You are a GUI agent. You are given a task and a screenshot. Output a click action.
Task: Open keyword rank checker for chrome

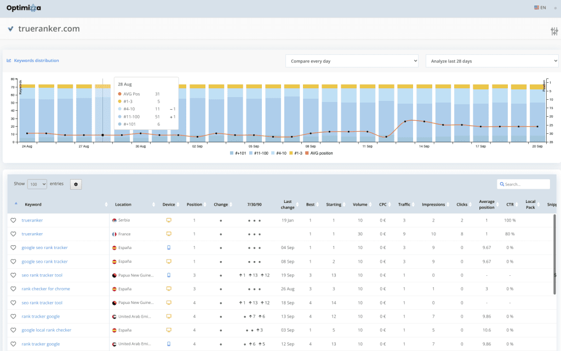coord(46,288)
